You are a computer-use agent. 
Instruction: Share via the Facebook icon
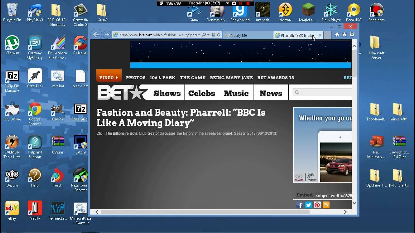coord(300,205)
